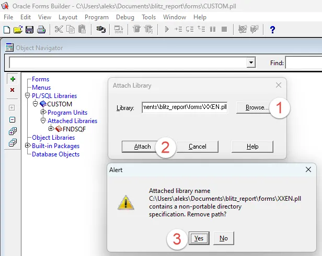Click the red X Delete icon
This screenshot has height=256, width=322.
pyautogui.click(x=13, y=90)
